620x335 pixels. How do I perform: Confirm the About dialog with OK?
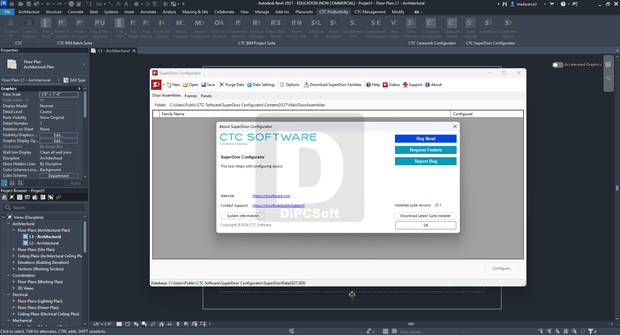(426, 225)
